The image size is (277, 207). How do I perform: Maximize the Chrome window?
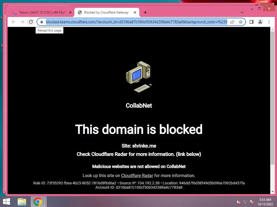[x=259, y=8]
